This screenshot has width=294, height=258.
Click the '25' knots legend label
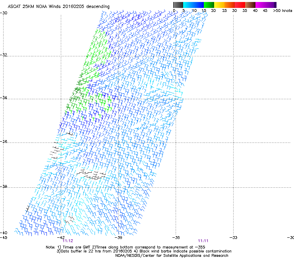click(224, 11)
